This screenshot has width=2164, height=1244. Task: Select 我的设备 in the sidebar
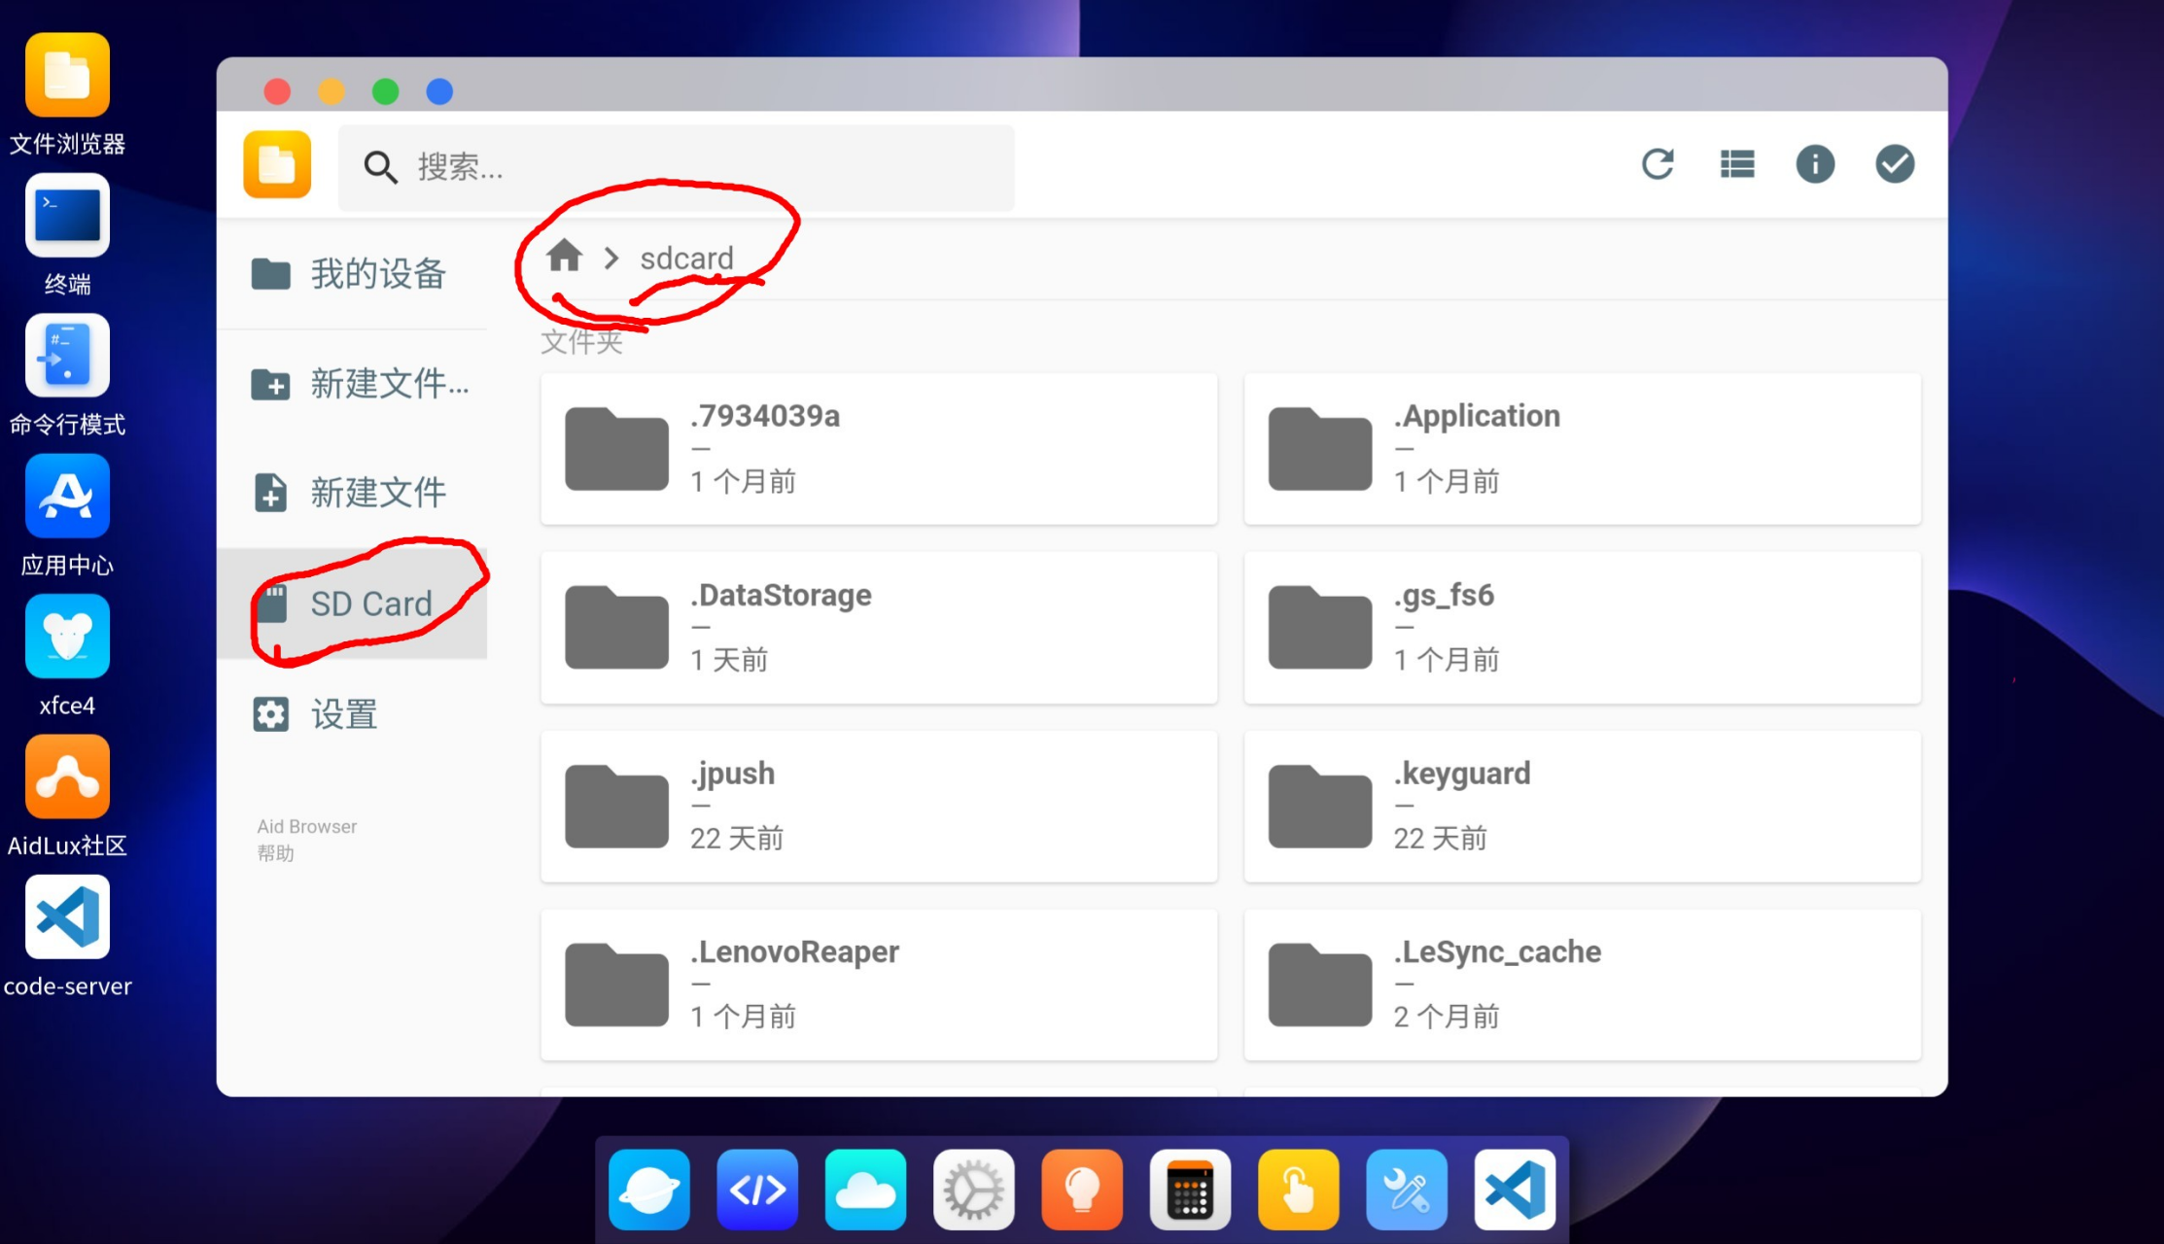(352, 274)
